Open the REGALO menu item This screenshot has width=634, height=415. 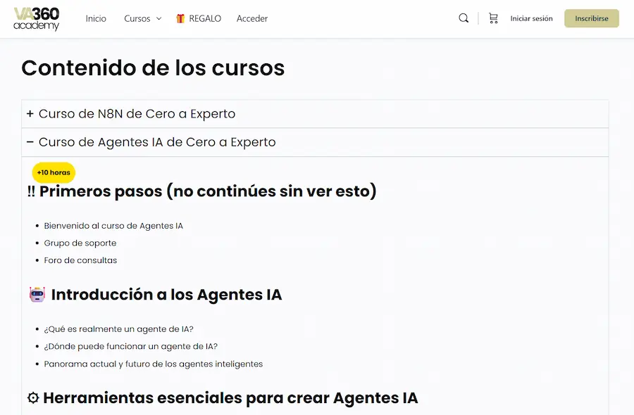click(204, 18)
